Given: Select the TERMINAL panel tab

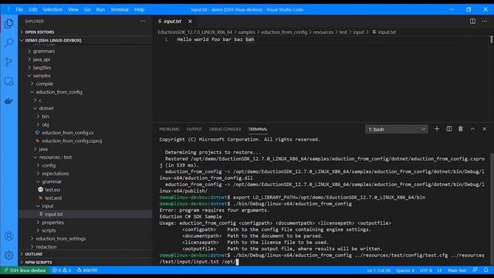Looking at the screenshot, I should pyautogui.click(x=258, y=129).
